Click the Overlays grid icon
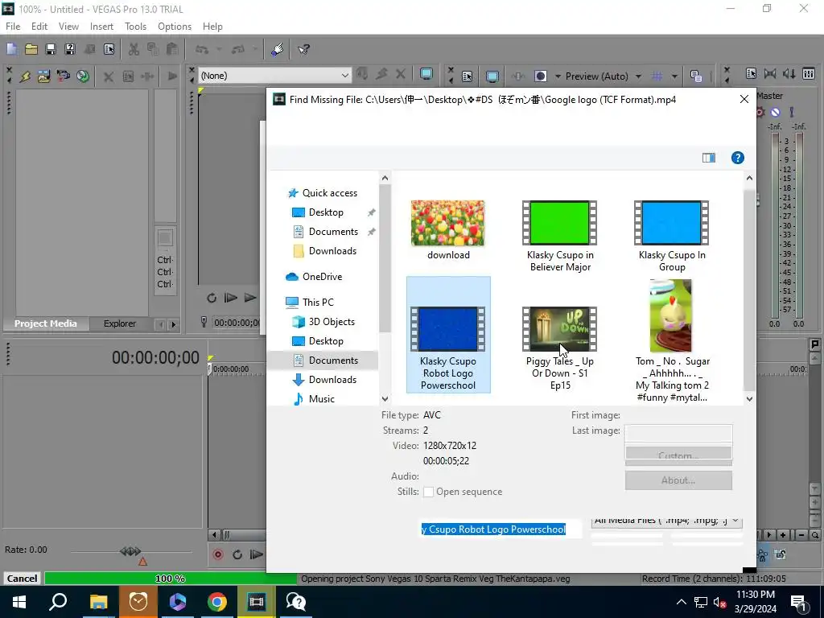 (657, 76)
